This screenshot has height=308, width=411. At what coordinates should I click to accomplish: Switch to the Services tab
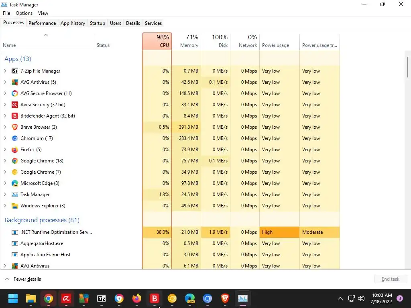pyautogui.click(x=153, y=23)
